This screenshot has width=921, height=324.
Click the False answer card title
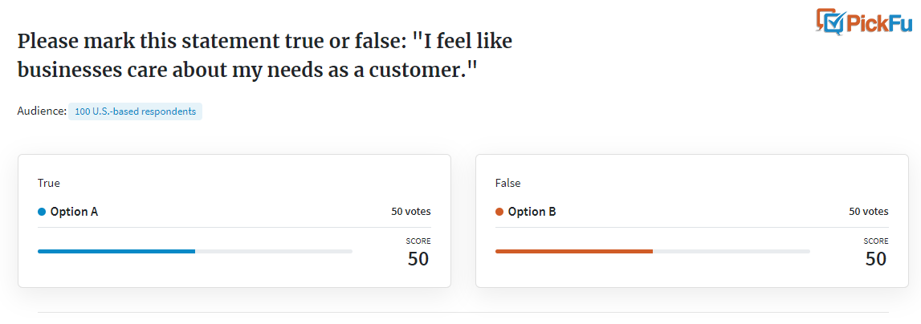pyautogui.click(x=508, y=183)
